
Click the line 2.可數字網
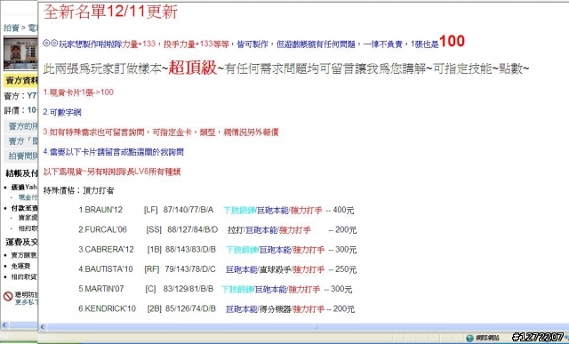[62, 112]
